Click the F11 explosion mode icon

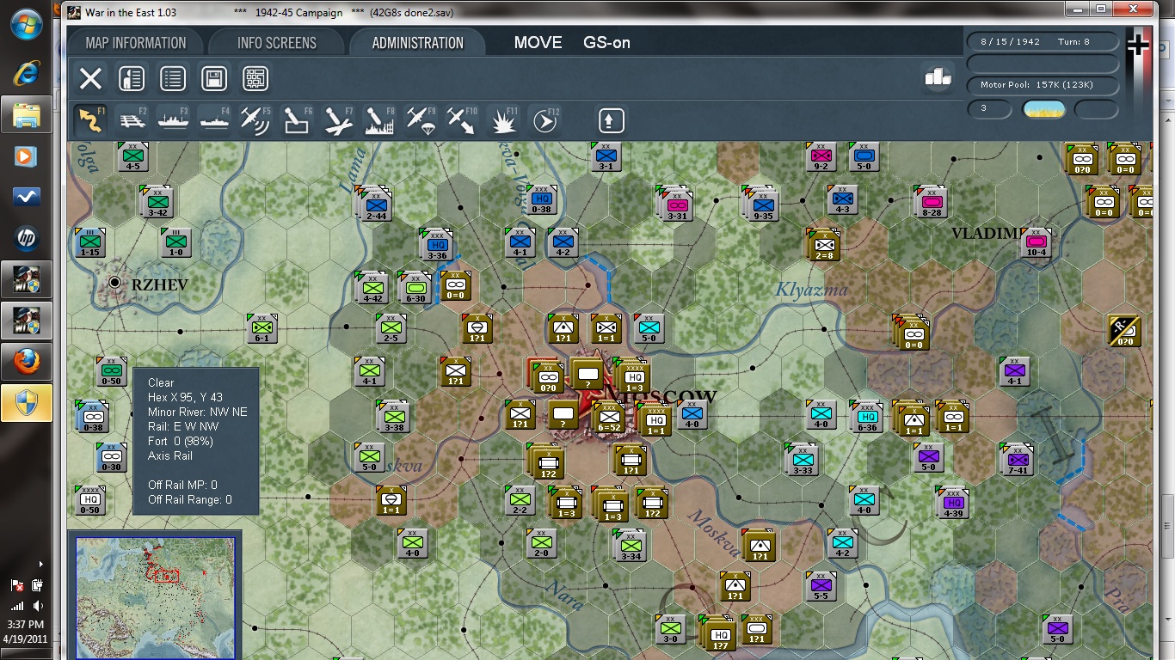[x=504, y=120]
